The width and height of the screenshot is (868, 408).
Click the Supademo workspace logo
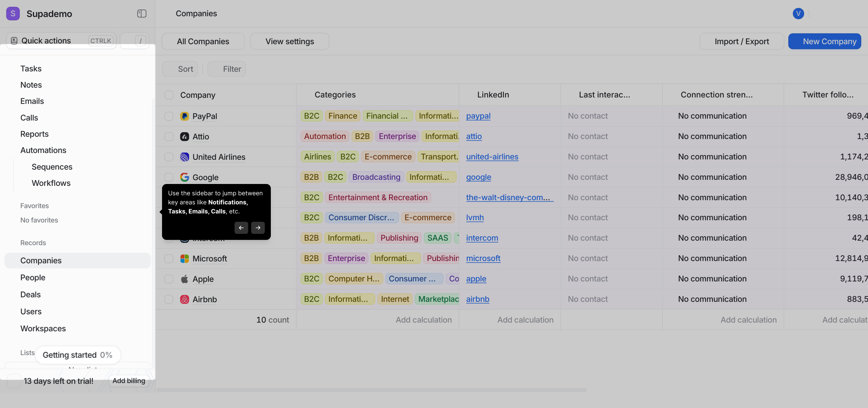pyautogui.click(x=13, y=14)
